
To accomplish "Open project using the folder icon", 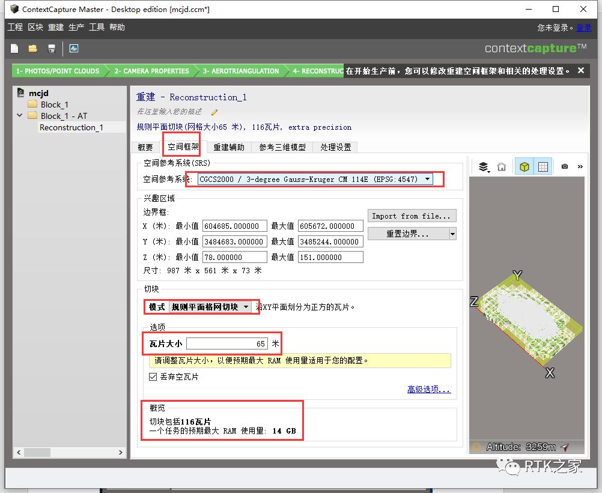I will [32, 49].
